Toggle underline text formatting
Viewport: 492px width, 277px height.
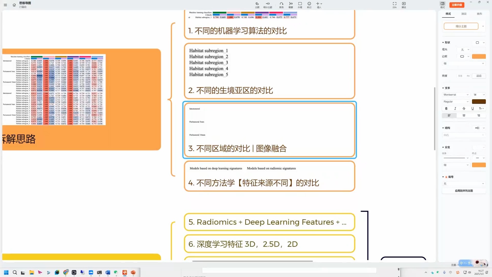[x=473, y=108]
